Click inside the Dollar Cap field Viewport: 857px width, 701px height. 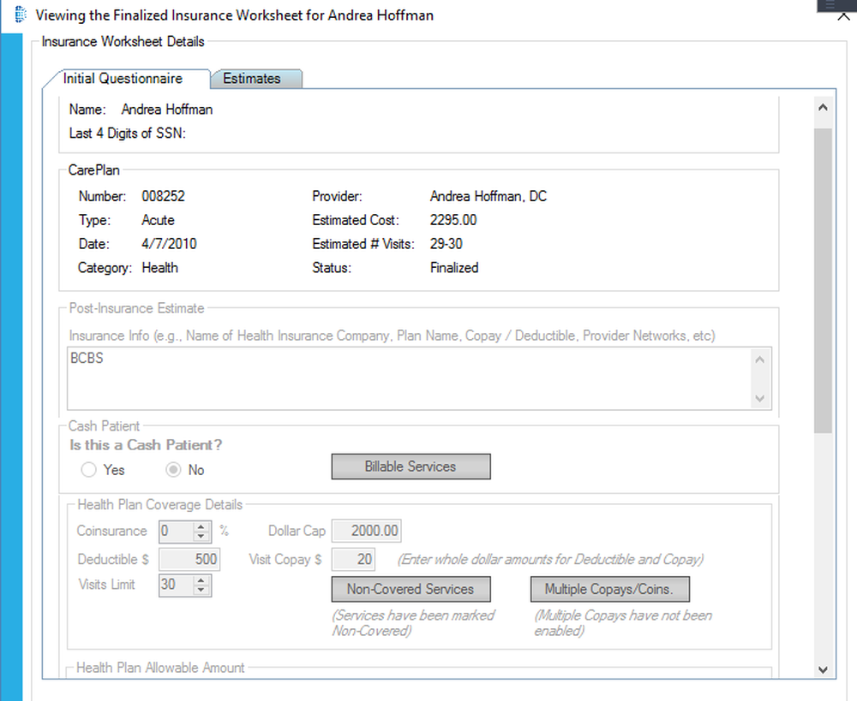pos(366,530)
